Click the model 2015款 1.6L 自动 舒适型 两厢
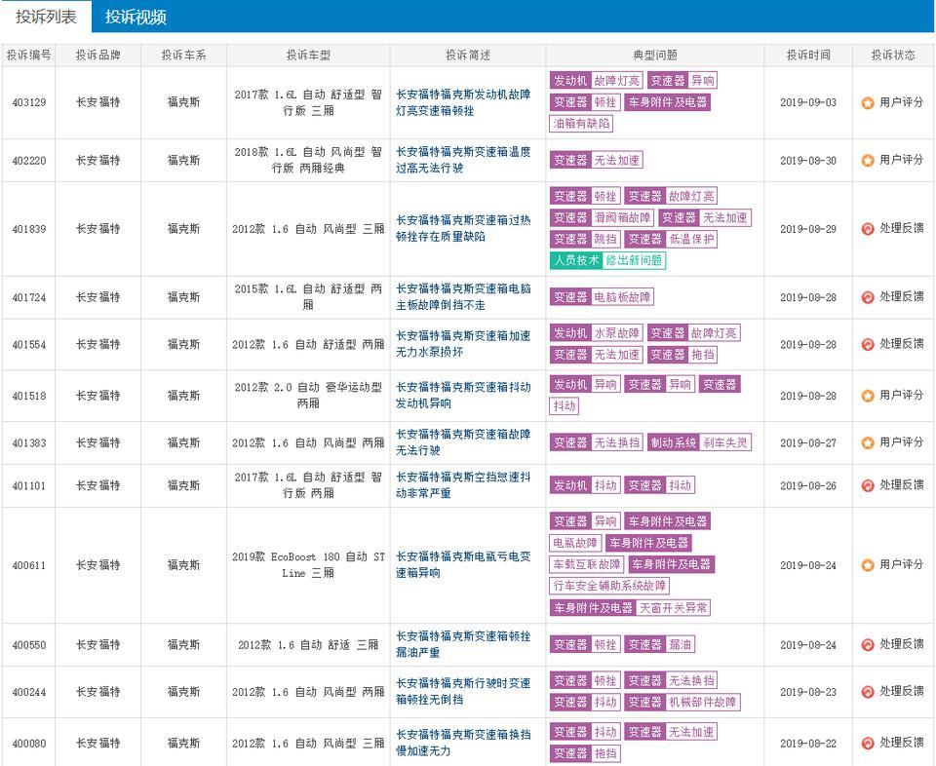The width and height of the screenshot is (936, 766). point(308,297)
